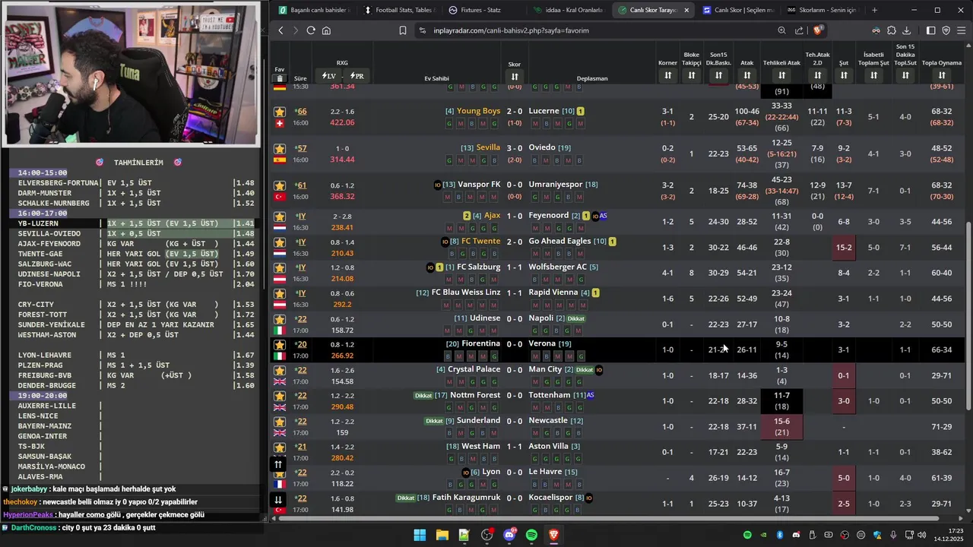Open Brave main hamburger menu
973x547 pixels.
pos(961,30)
